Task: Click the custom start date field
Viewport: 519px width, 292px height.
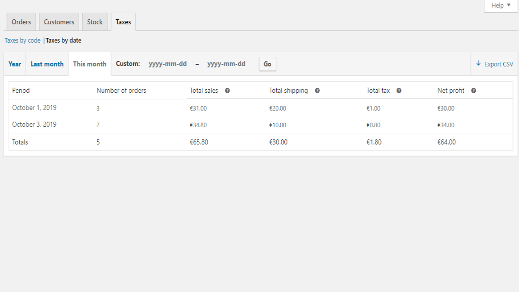Action: [x=168, y=64]
